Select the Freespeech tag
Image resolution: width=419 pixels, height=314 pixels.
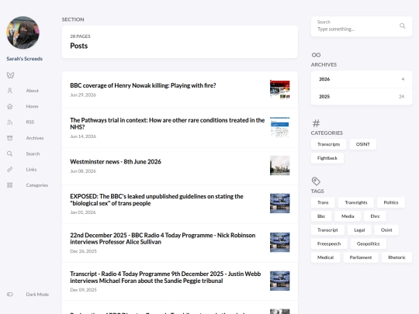tap(329, 243)
